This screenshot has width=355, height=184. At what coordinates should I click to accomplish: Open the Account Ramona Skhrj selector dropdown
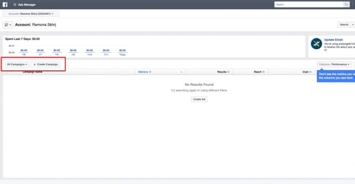[31, 14]
